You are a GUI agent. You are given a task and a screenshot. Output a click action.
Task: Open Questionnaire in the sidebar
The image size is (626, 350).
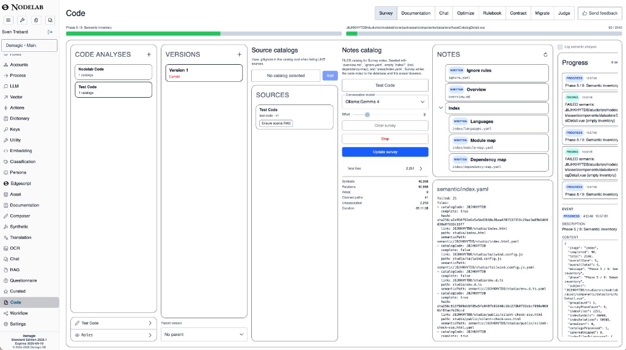point(29,280)
